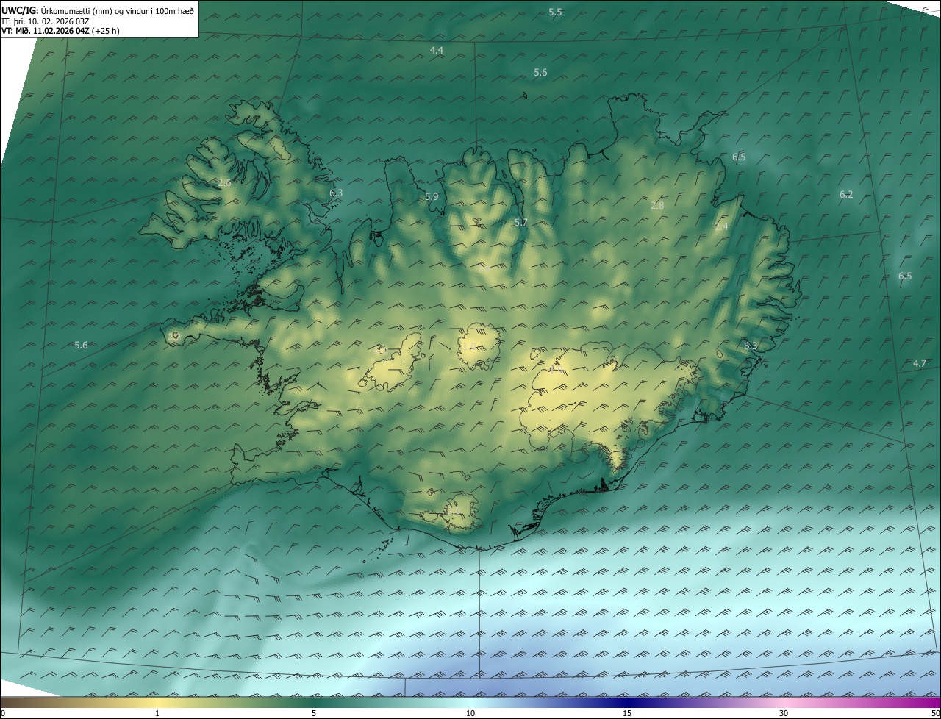Pick the 6.2 value label on the map
941x719 pixels.
tap(846, 195)
